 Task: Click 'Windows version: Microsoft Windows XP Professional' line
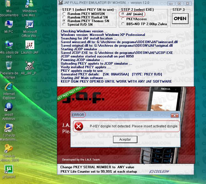(x=103, y=35)
